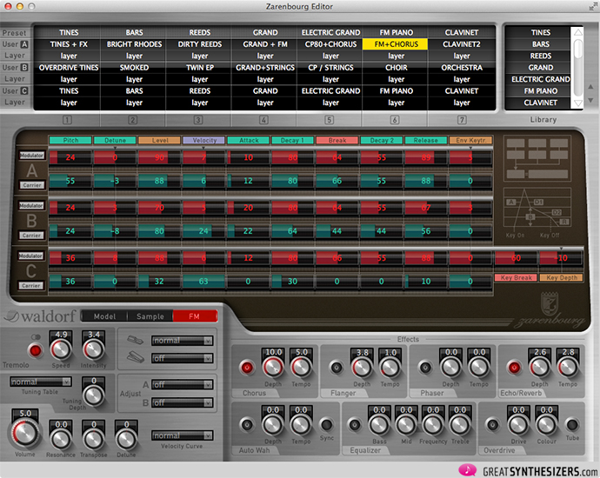Select the BRIGHT RHODES user preset
This screenshot has height=478, width=600.
coord(135,43)
